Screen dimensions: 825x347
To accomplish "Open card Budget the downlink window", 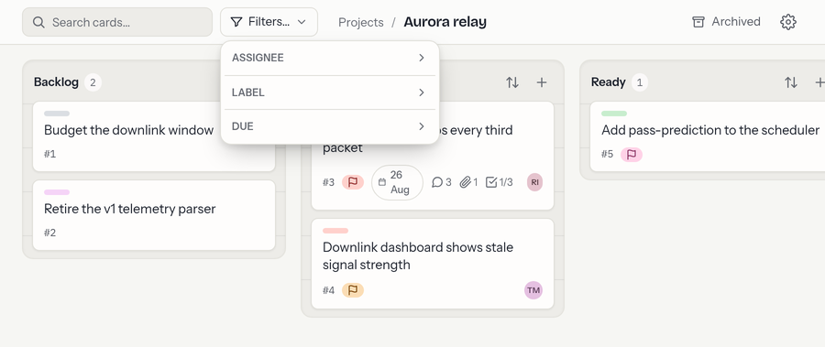I will click(x=154, y=136).
